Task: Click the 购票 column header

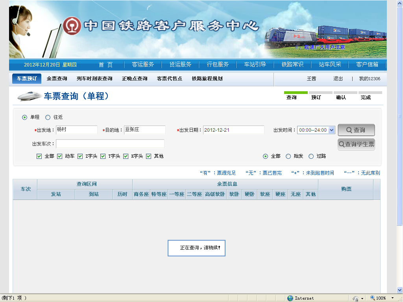Action: pos(346,189)
